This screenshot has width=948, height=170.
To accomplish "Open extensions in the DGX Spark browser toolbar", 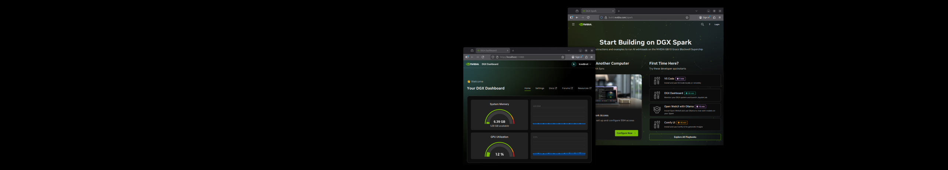I will click(714, 17).
